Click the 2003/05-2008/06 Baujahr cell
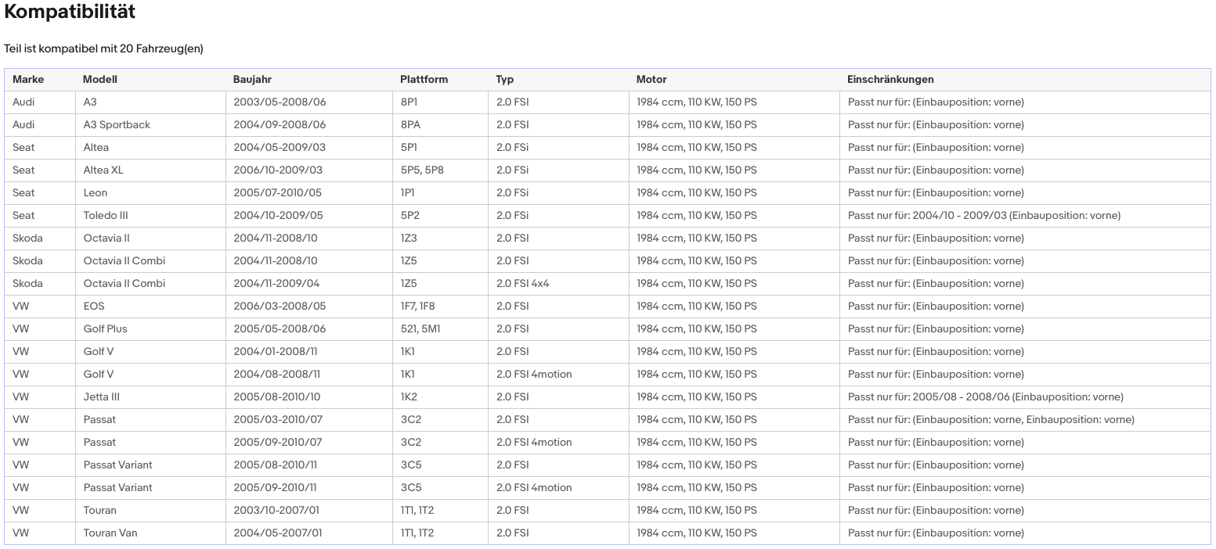 point(280,102)
